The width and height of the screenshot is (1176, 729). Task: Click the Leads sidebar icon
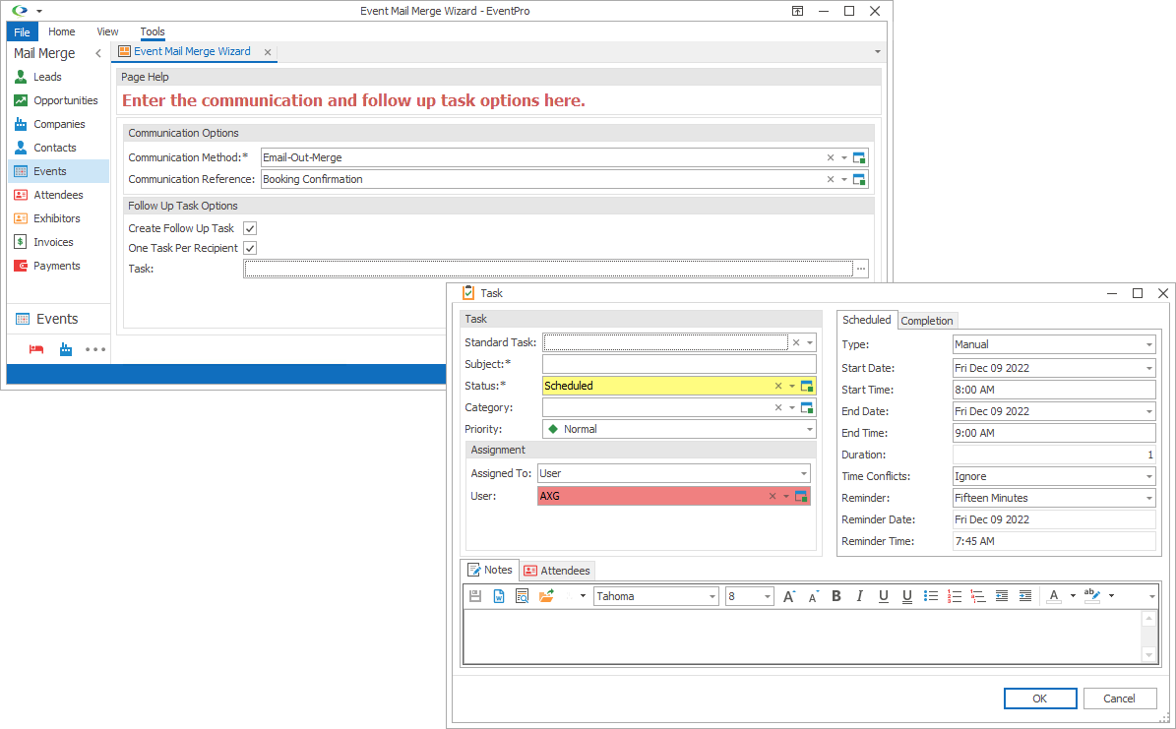click(x=21, y=77)
